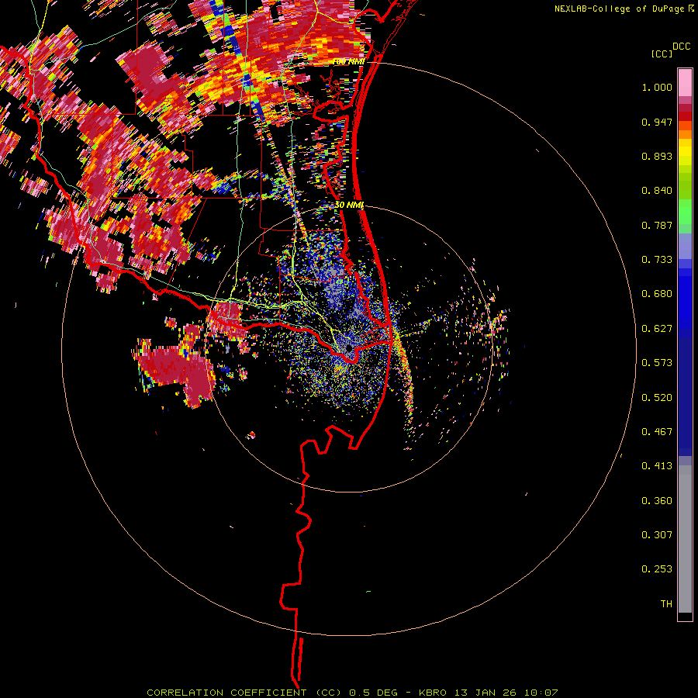Screen dimensions: 698x698
Task: Select the 0.520 legend value
Action: [657, 398]
